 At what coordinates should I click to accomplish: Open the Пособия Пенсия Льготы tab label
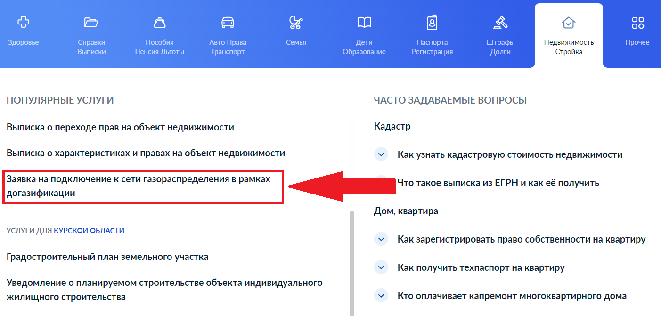pyautogui.click(x=159, y=47)
